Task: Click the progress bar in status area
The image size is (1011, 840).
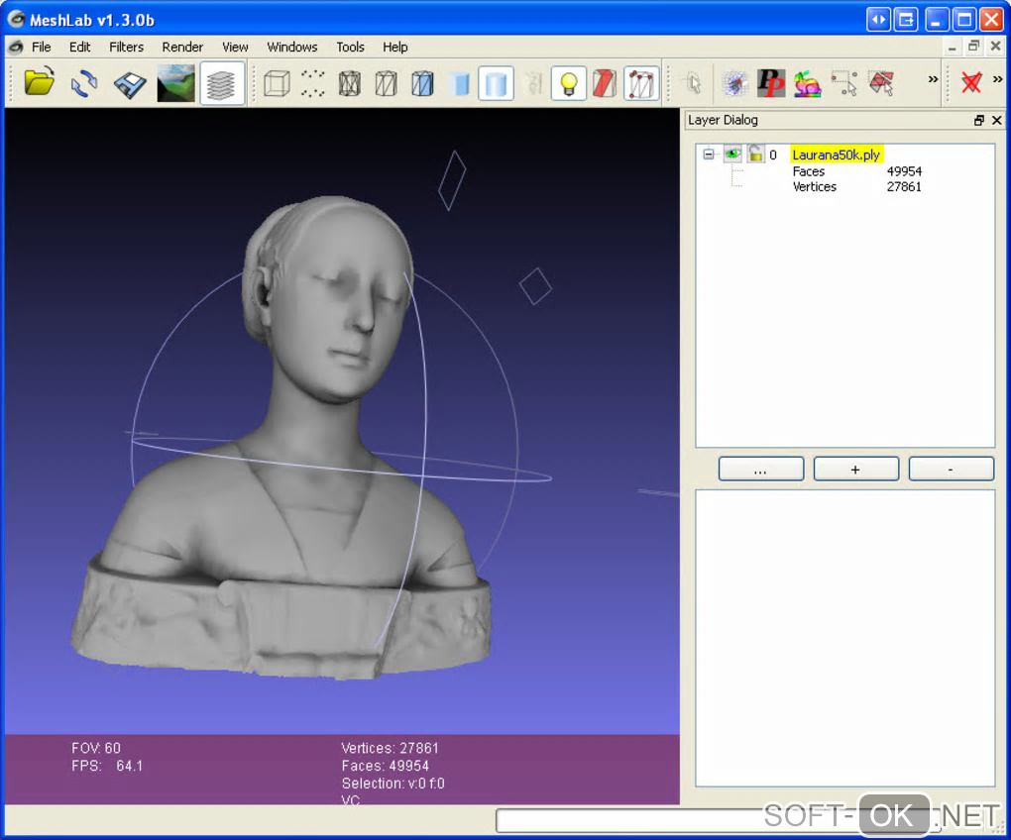Action: [634, 820]
